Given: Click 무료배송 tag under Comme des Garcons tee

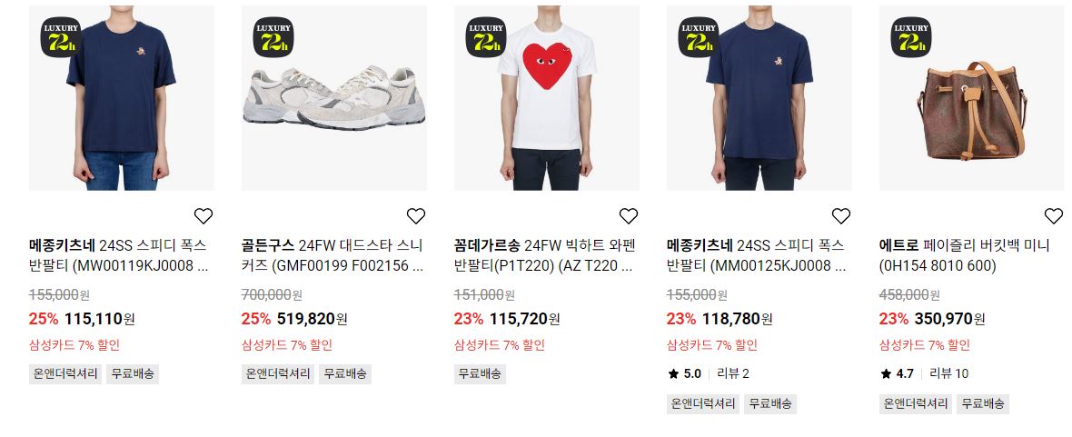Looking at the screenshot, I should click(x=480, y=374).
